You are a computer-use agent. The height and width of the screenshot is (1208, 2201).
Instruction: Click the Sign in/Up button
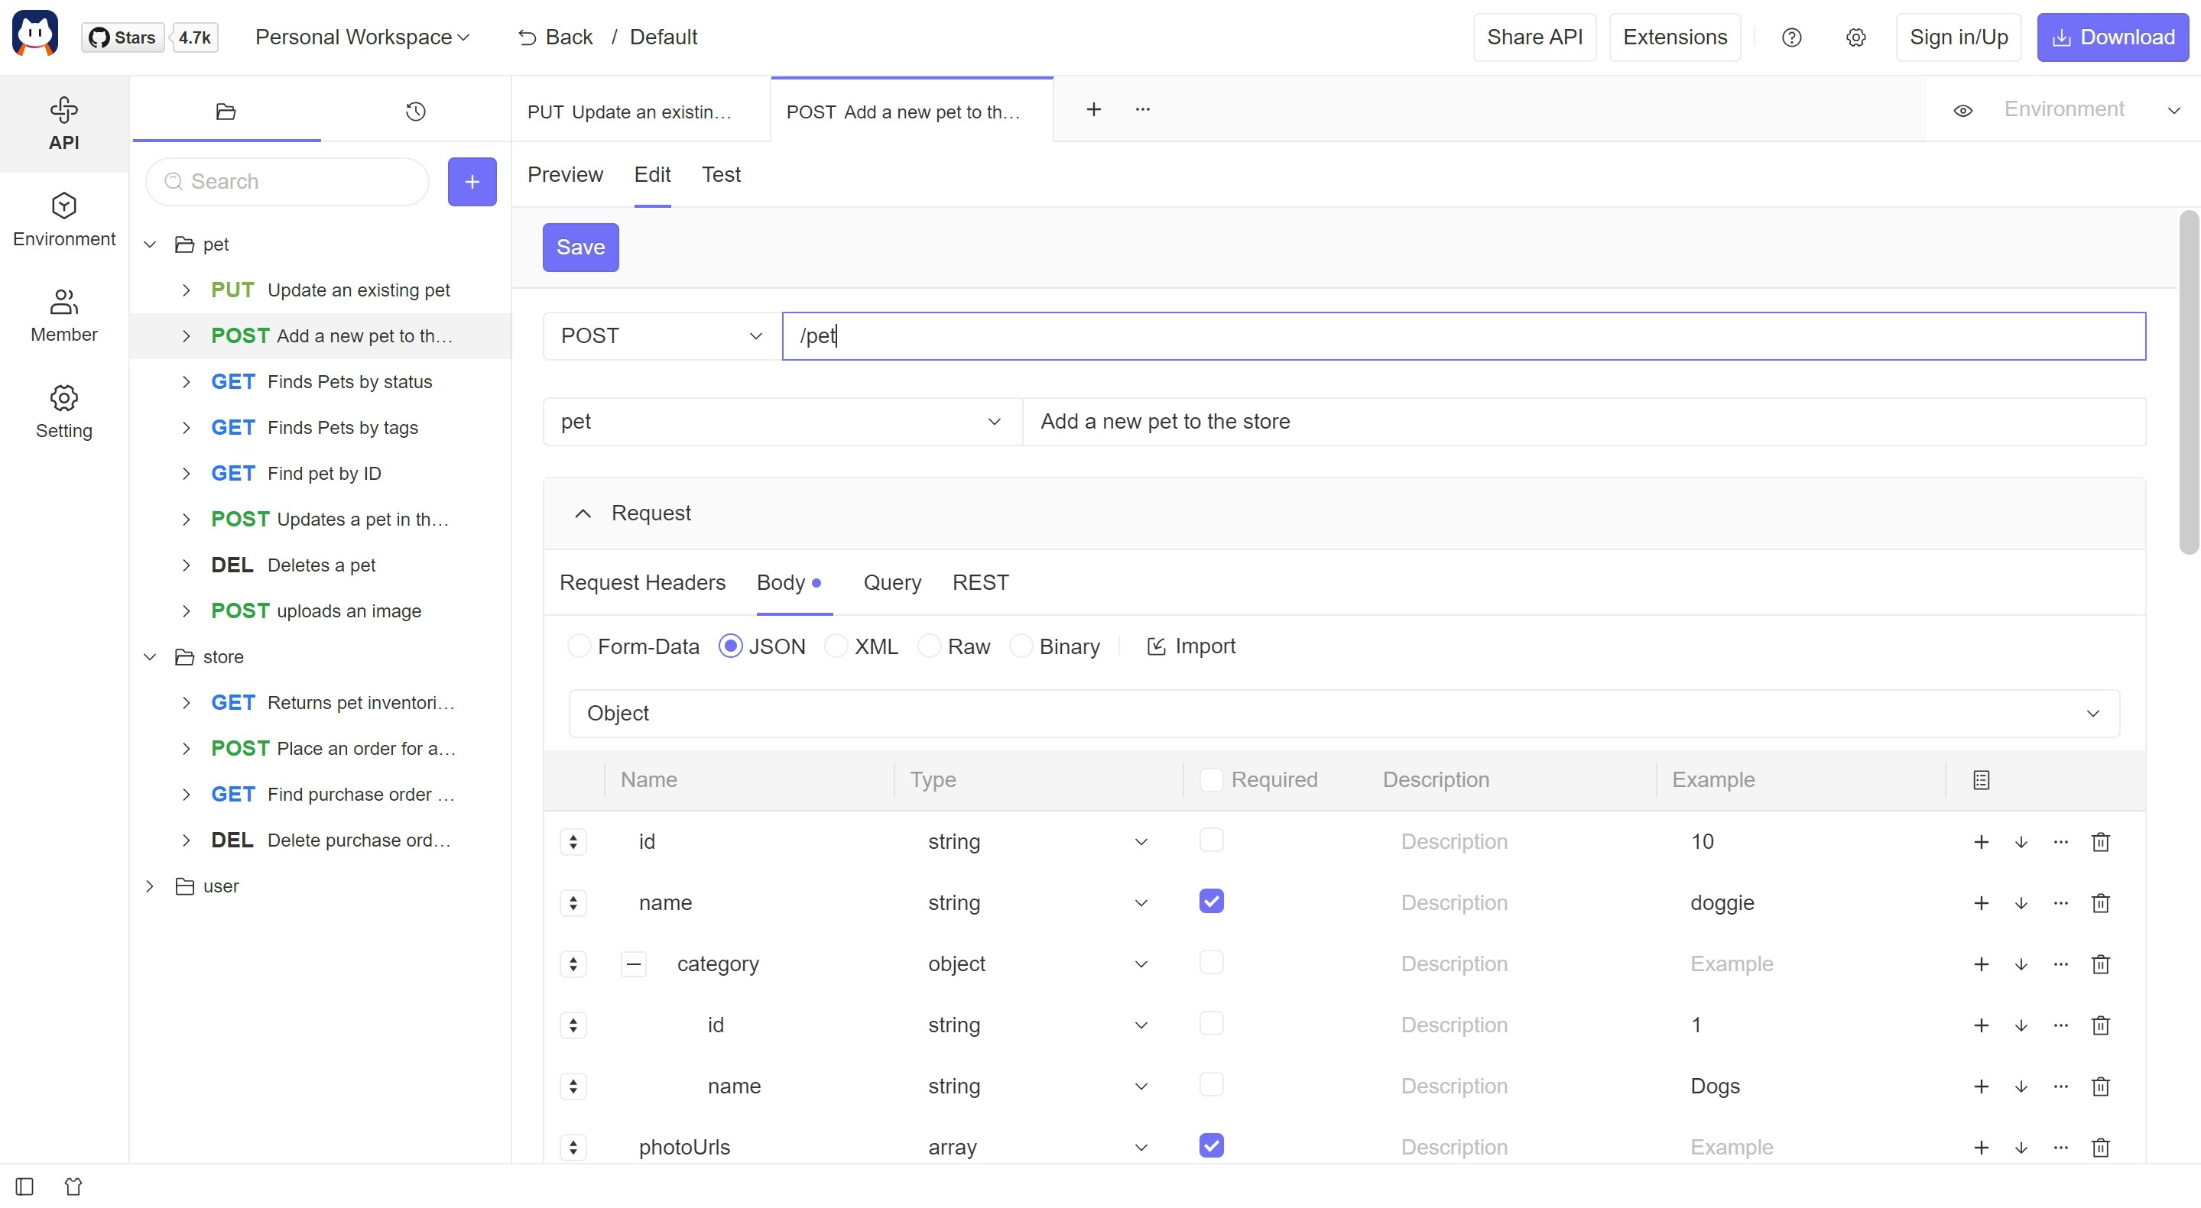1959,37
